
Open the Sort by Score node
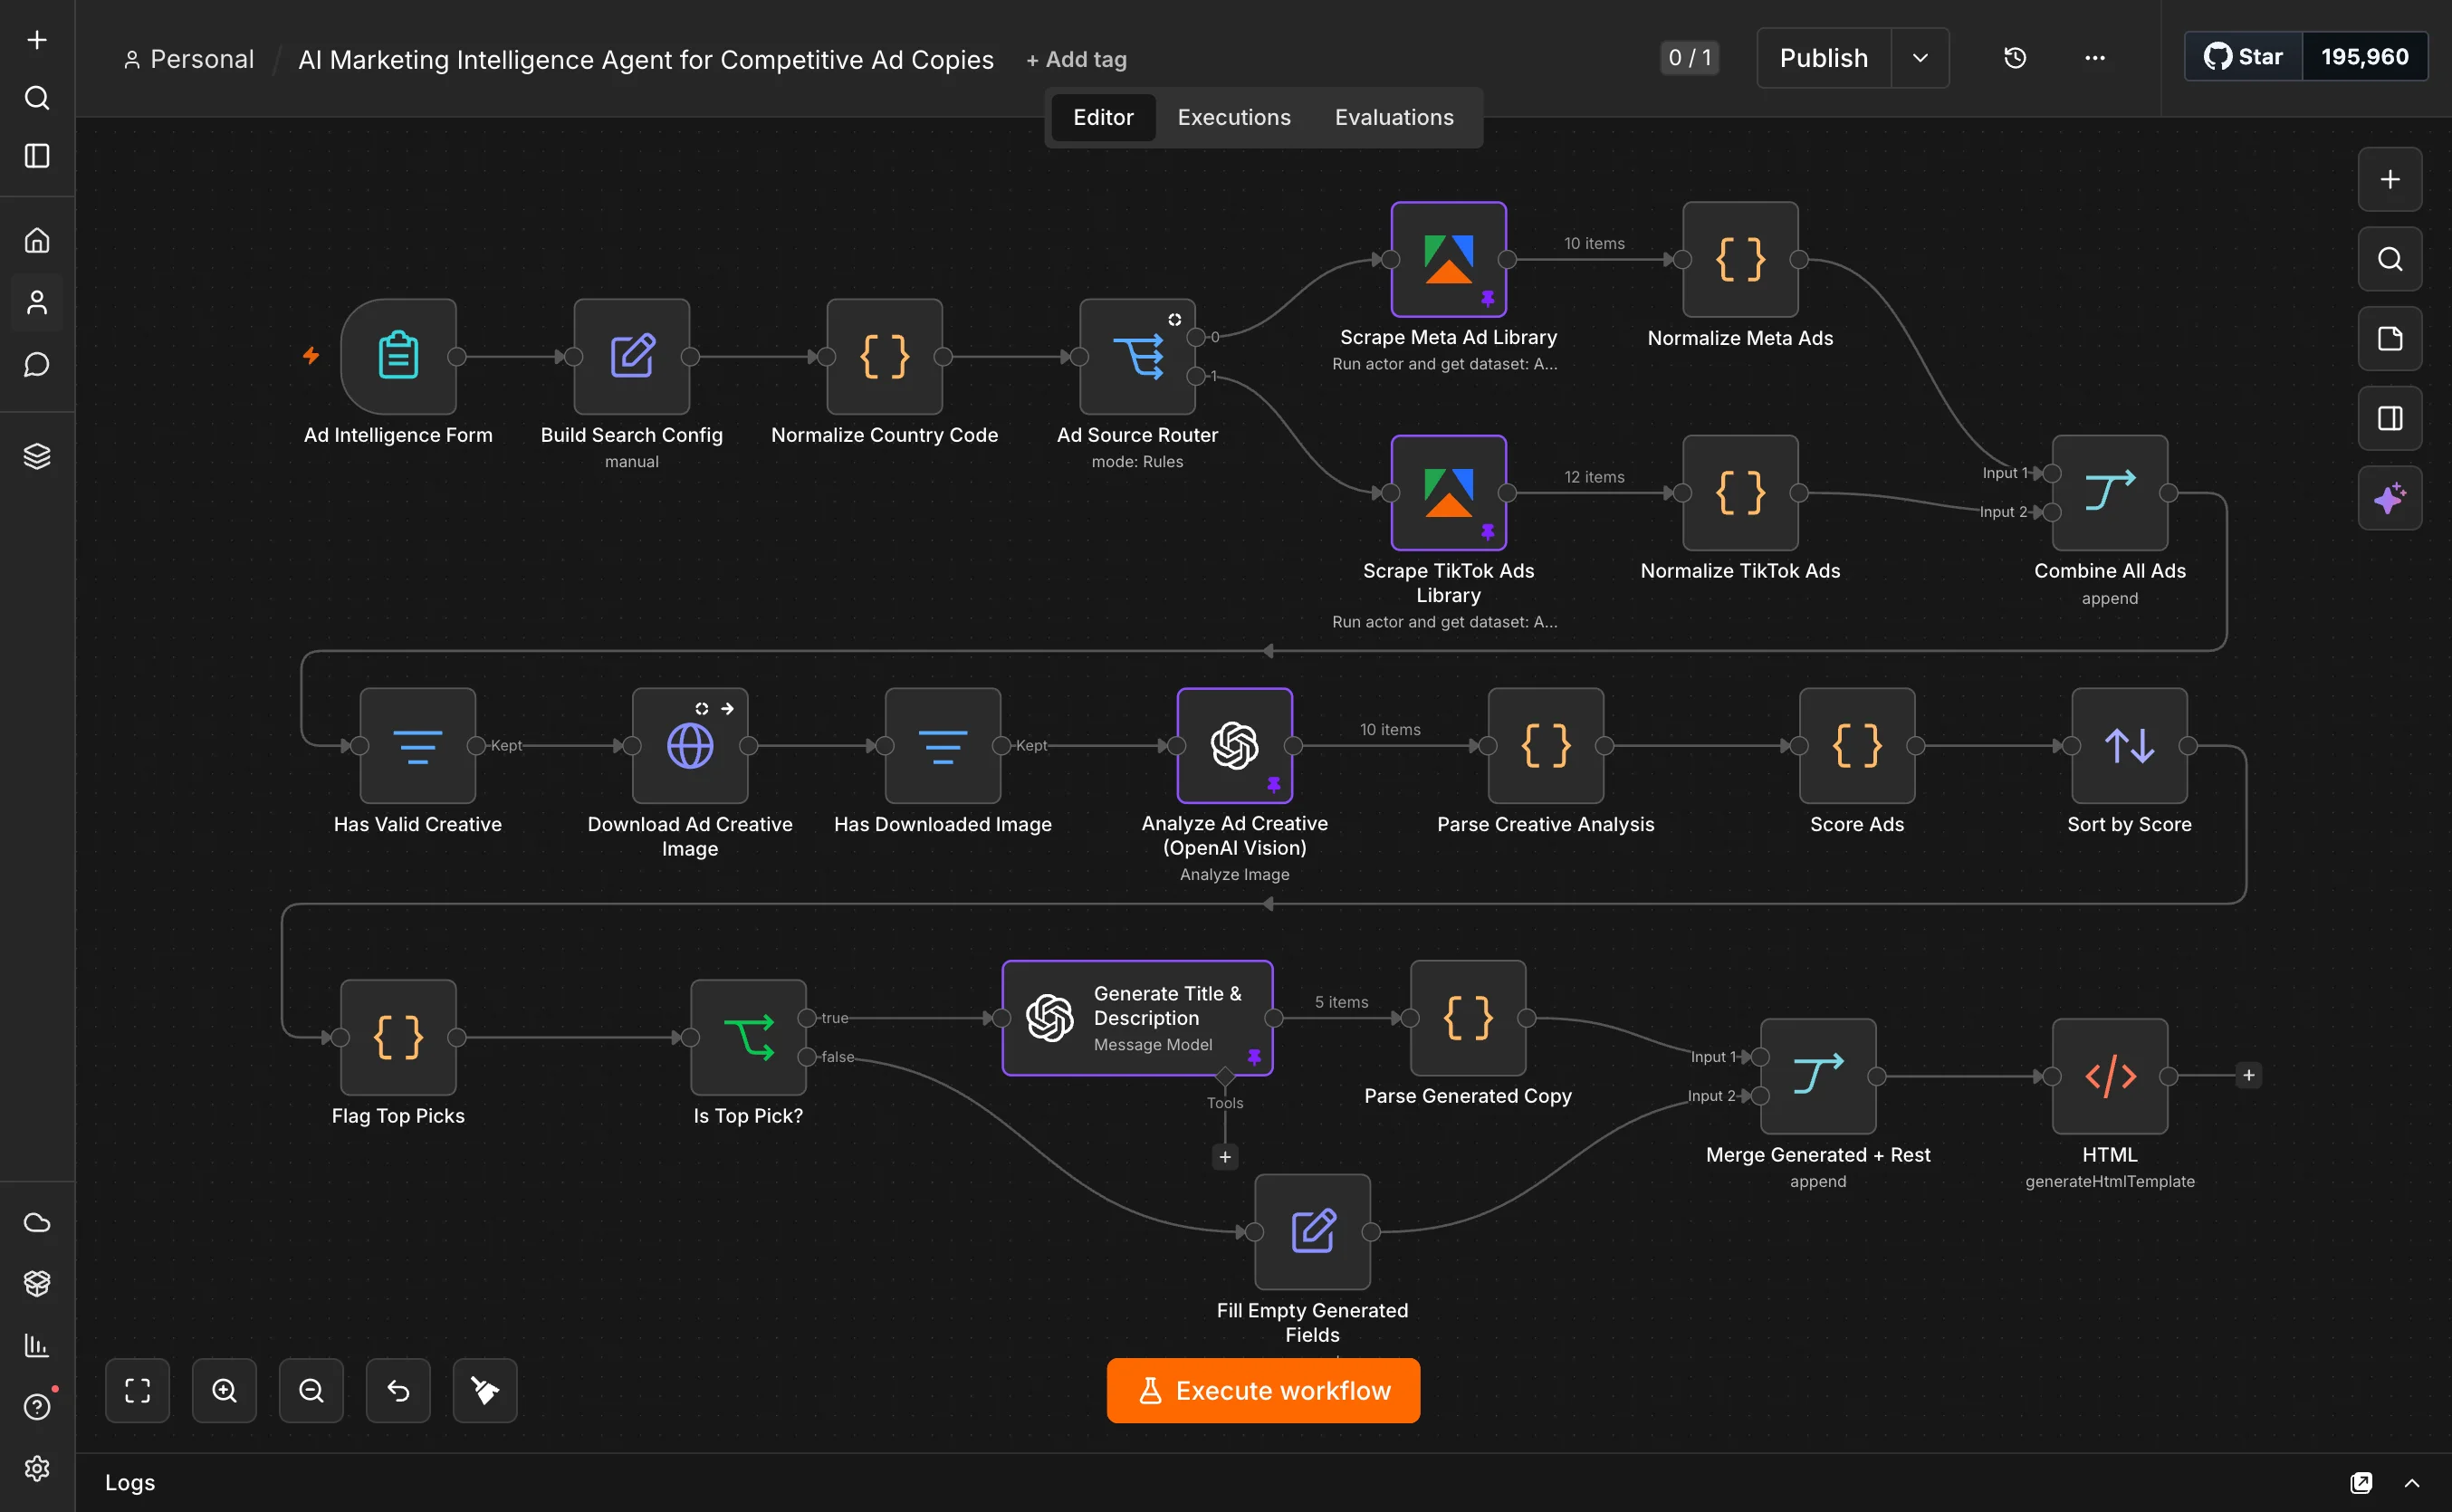click(x=2129, y=745)
